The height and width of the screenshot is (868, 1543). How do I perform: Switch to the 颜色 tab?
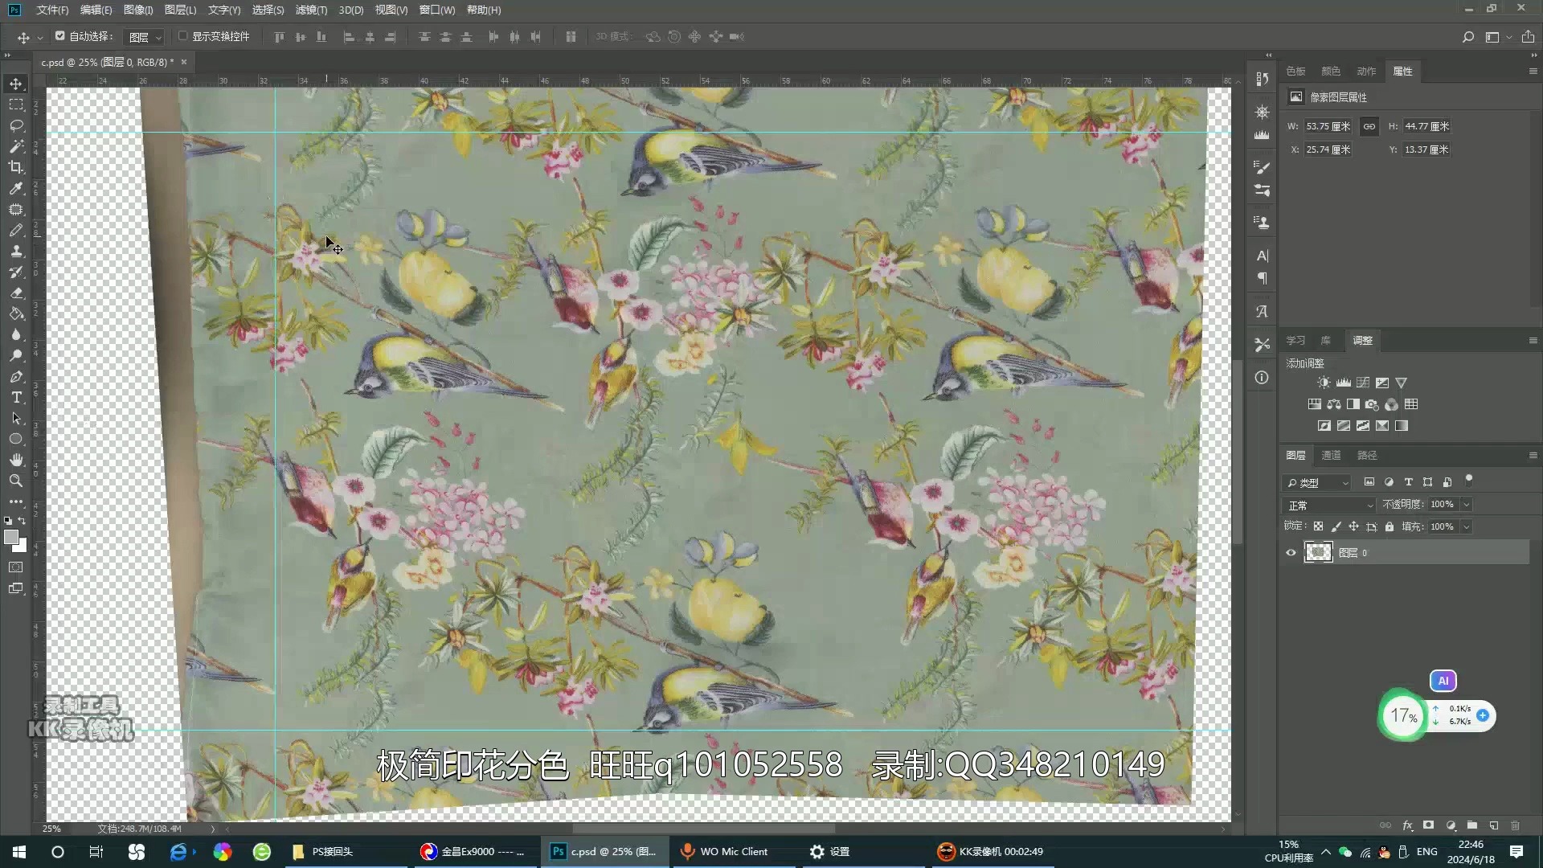click(x=1331, y=72)
